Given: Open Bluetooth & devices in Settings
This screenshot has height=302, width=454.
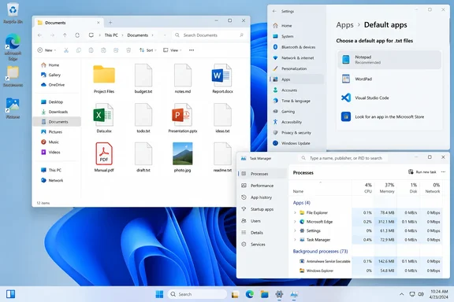Looking at the screenshot, I should pos(297,47).
